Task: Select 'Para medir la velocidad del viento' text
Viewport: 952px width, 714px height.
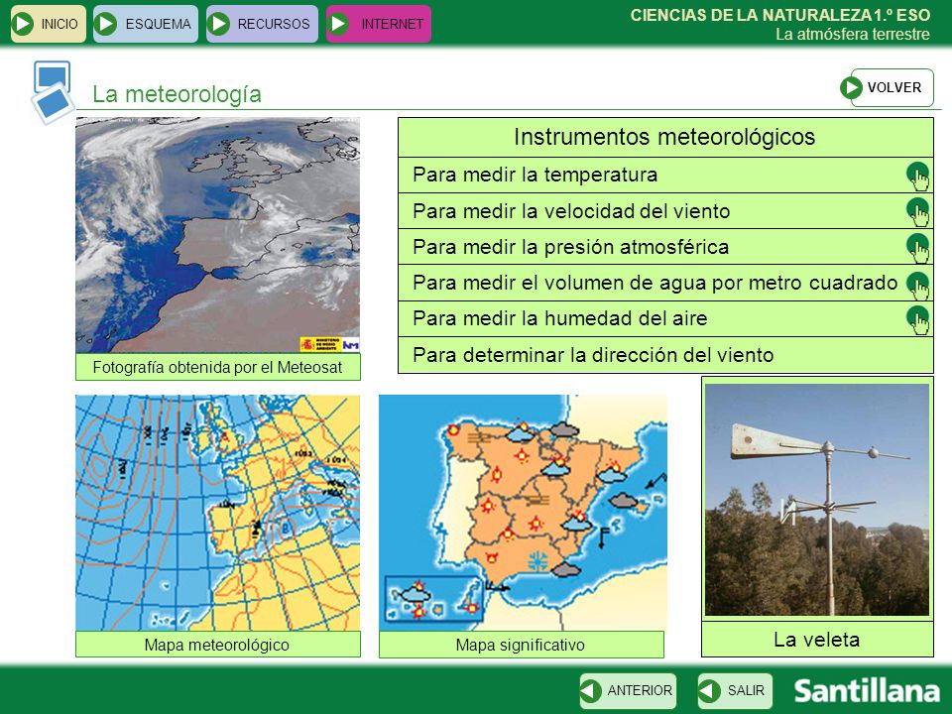Action: [x=571, y=210]
